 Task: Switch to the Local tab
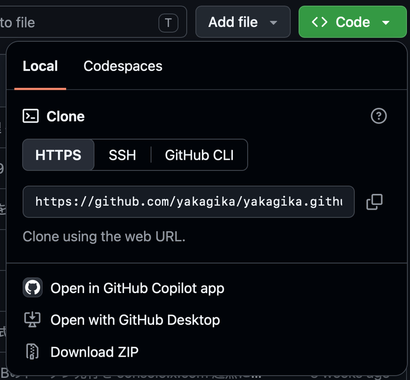[x=40, y=66]
